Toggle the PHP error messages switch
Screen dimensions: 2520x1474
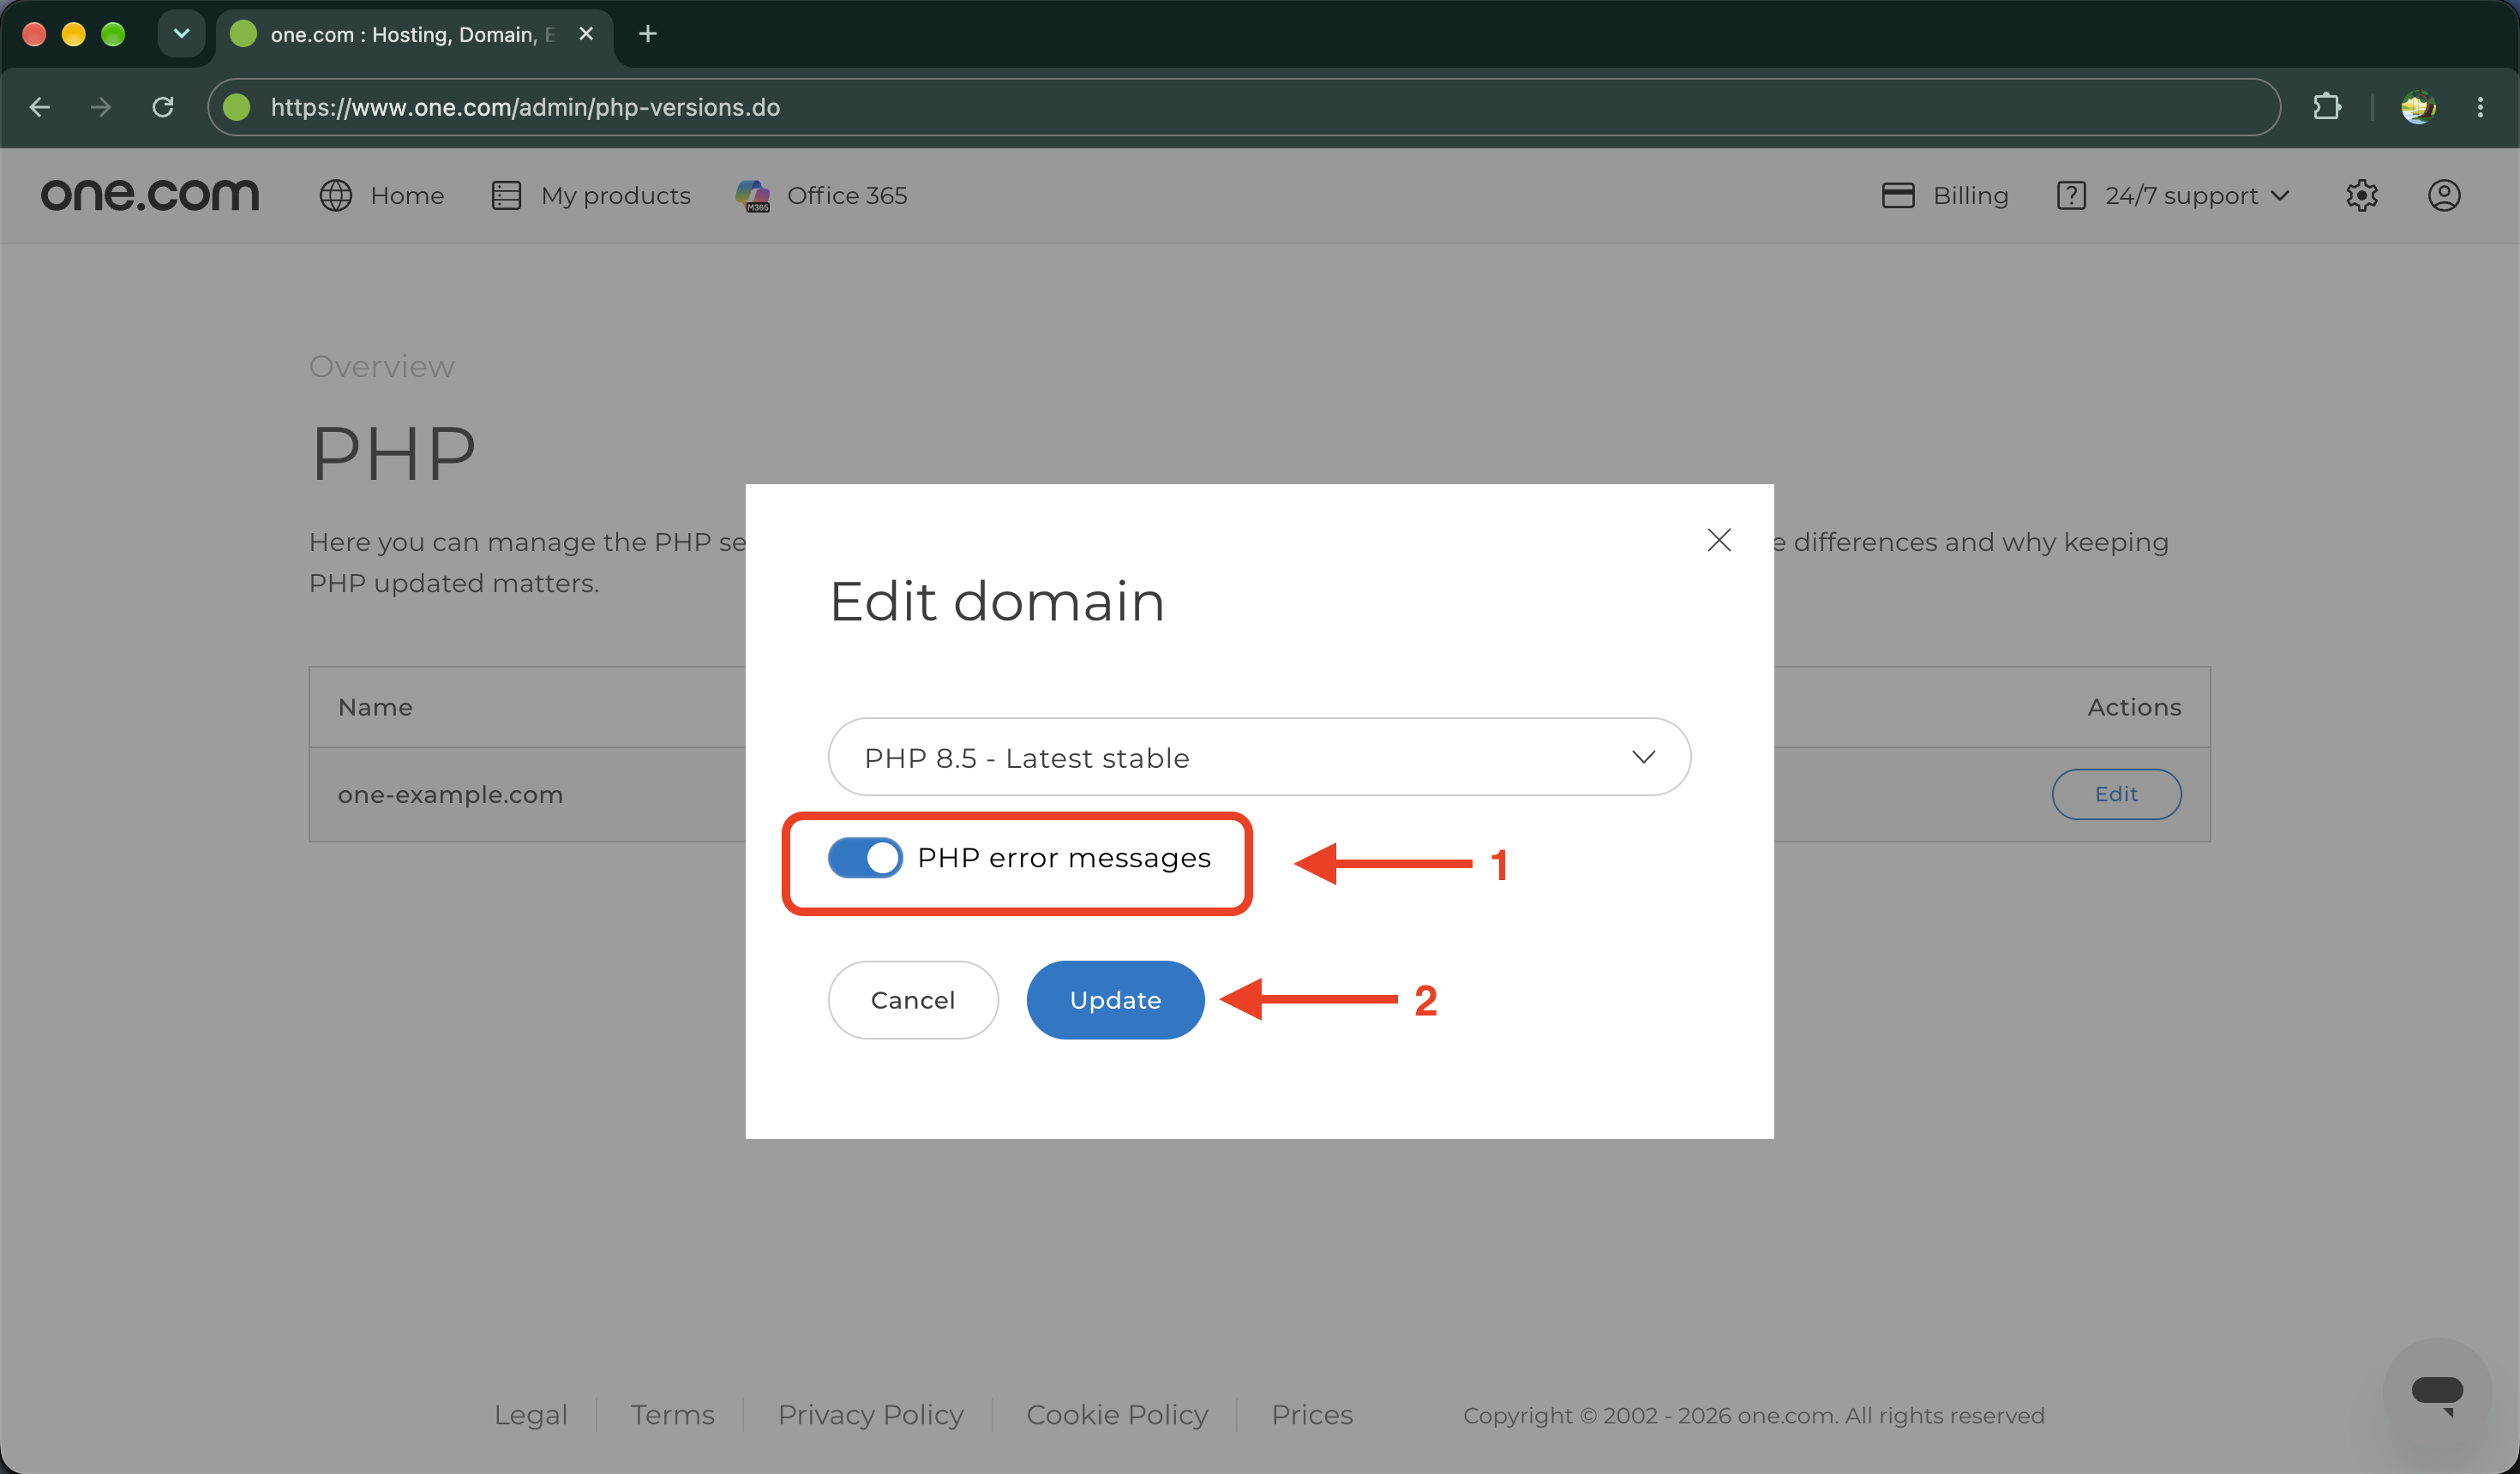865,858
